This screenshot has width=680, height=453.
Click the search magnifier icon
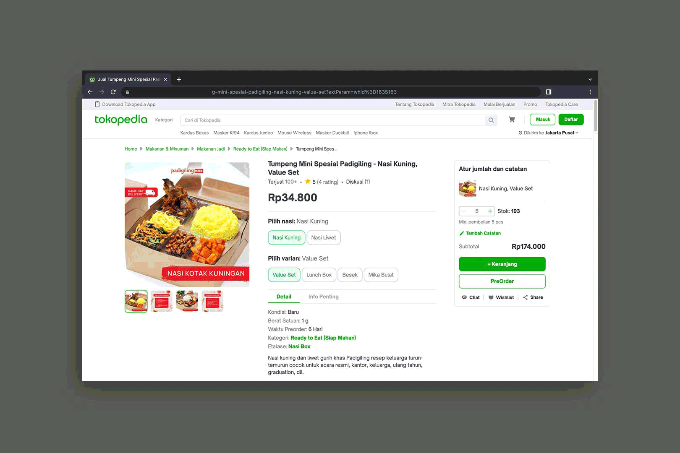click(491, 120)
